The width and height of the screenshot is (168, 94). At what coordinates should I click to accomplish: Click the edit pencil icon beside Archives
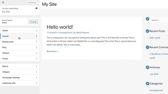148,67
